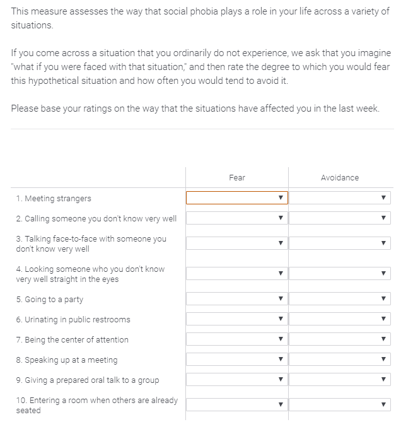
Task: Select Avoidance rating for talking face-to-face
Action: point(340,243)
